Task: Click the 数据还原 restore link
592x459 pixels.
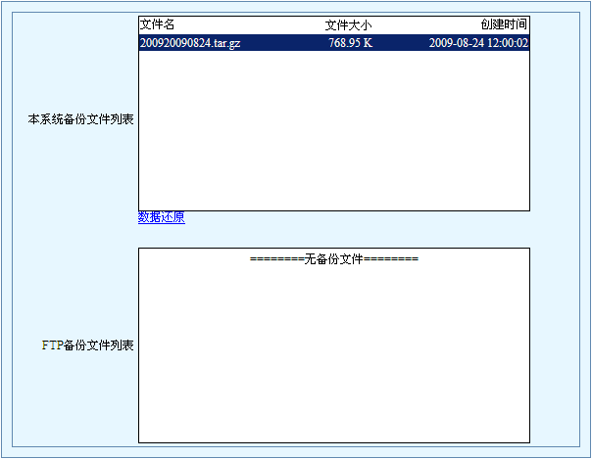Action: [161, 217]
